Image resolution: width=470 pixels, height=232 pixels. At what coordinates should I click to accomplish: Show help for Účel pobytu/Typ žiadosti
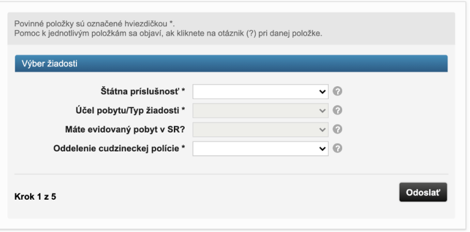337,111
